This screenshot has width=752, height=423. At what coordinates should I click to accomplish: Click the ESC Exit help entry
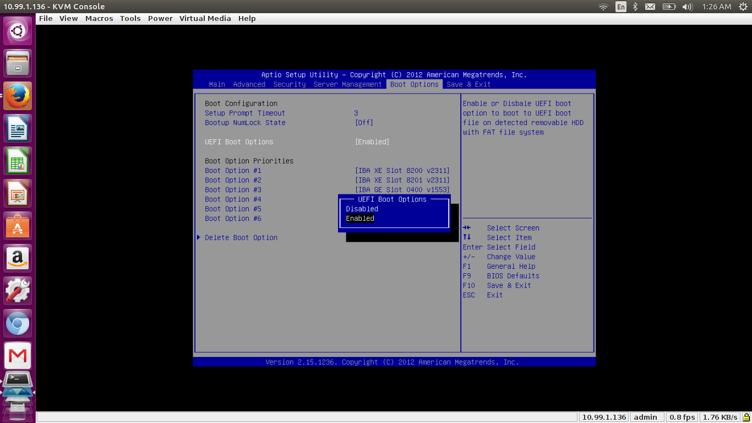(483, 295)
